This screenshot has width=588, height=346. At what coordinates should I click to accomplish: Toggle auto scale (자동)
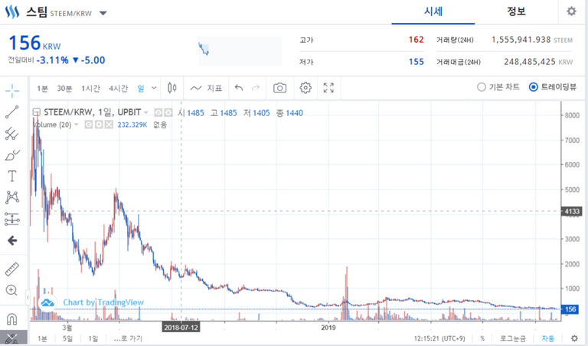(x=547, y=338)
